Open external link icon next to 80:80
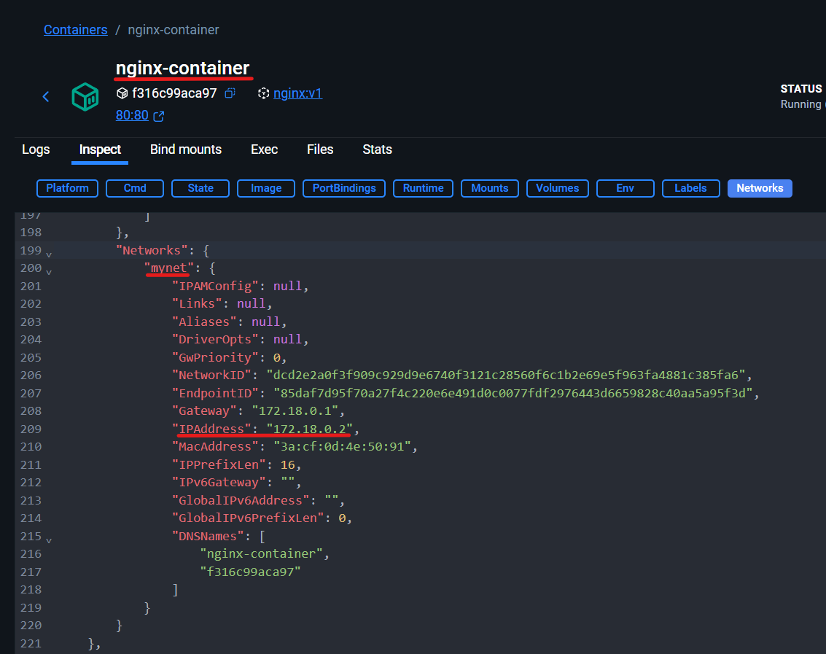Screen dimensions: 826x654 (158, 116)
